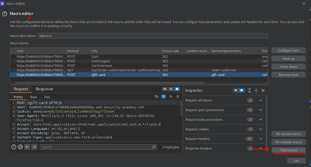Click the help icon beside the search bar
311x167 pixels.
click(14, 147)
